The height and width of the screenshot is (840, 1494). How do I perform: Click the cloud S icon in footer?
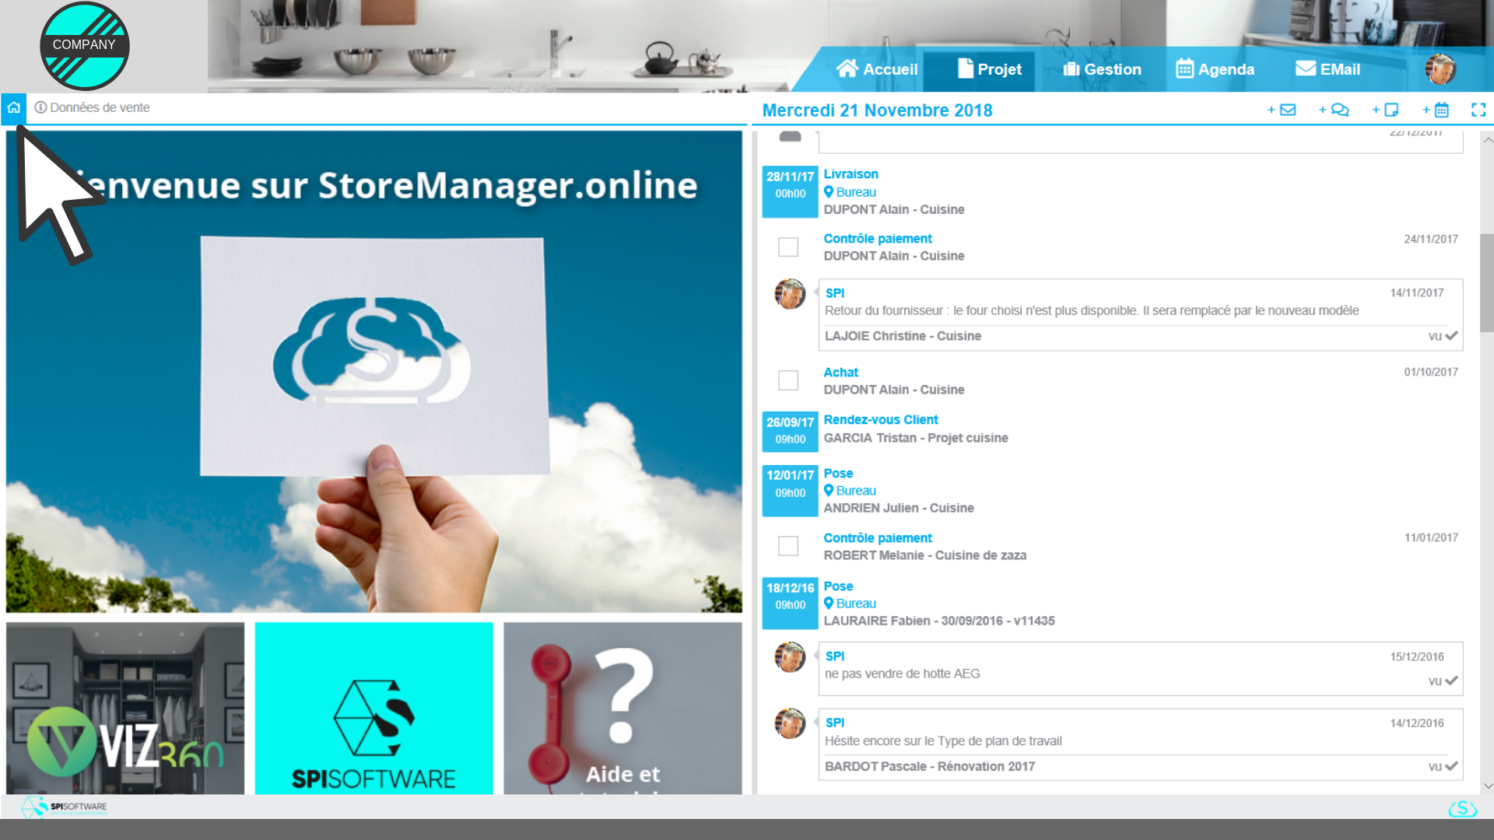1462,808
